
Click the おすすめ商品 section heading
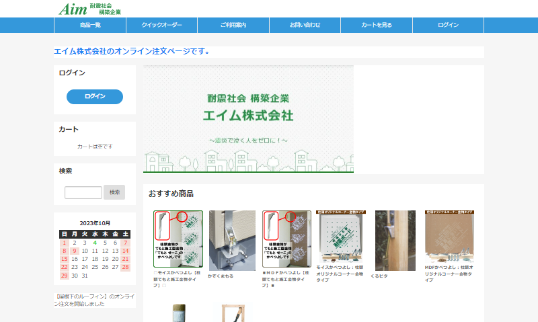click(x=171, y=194)
